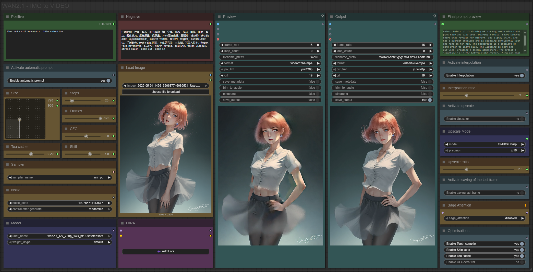Viewport: 533px width, 272px height.
Task: Click the Preview node help question mark
Action: pyautogui.click(x=322, y=17)
